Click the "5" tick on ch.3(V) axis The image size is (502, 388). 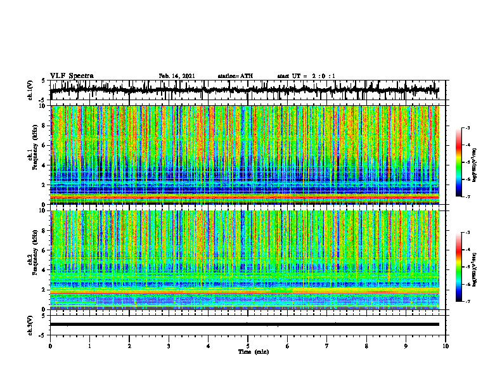(44, 316)
